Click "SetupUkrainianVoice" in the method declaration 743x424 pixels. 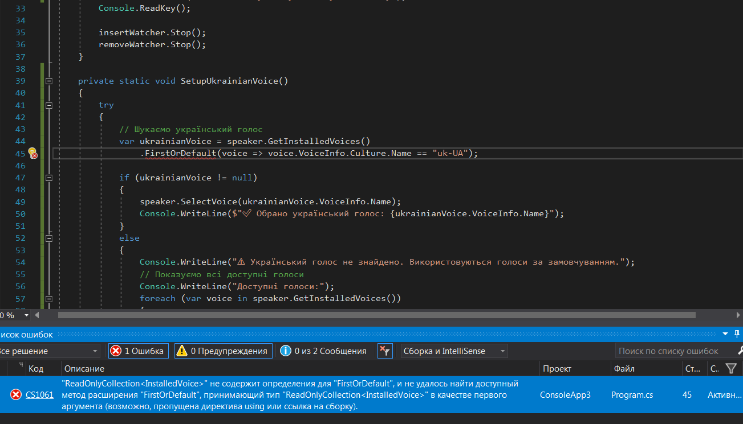pos(229,81)
